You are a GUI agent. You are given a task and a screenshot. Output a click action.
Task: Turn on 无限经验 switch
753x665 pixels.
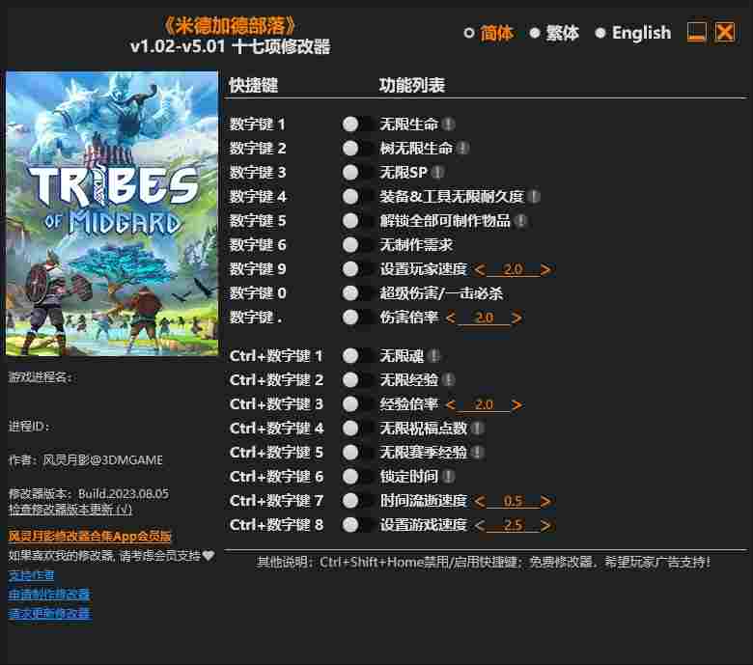(x=357, y=380)
